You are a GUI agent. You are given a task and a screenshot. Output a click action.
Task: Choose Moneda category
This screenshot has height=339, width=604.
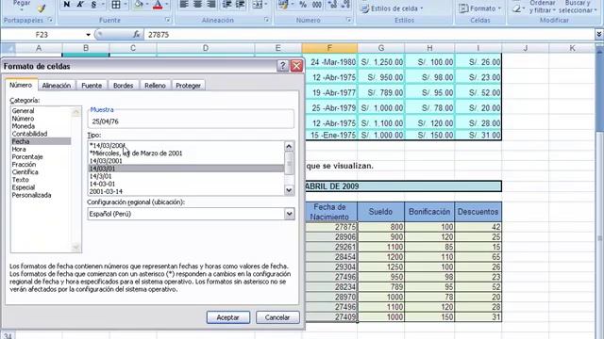(23, 126)
